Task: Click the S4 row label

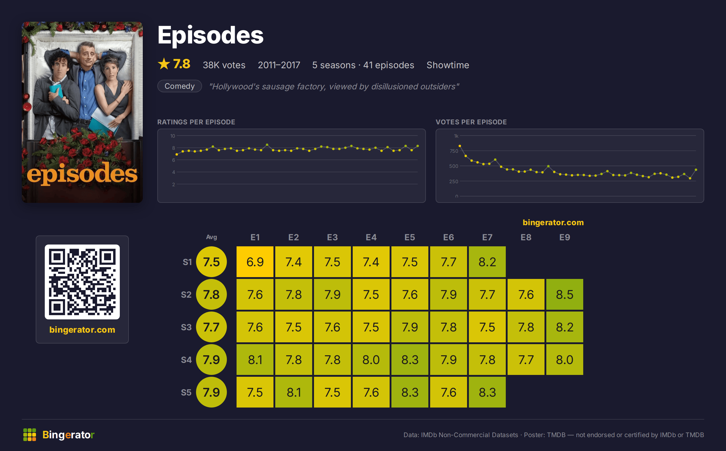Action: click(186, 360)
